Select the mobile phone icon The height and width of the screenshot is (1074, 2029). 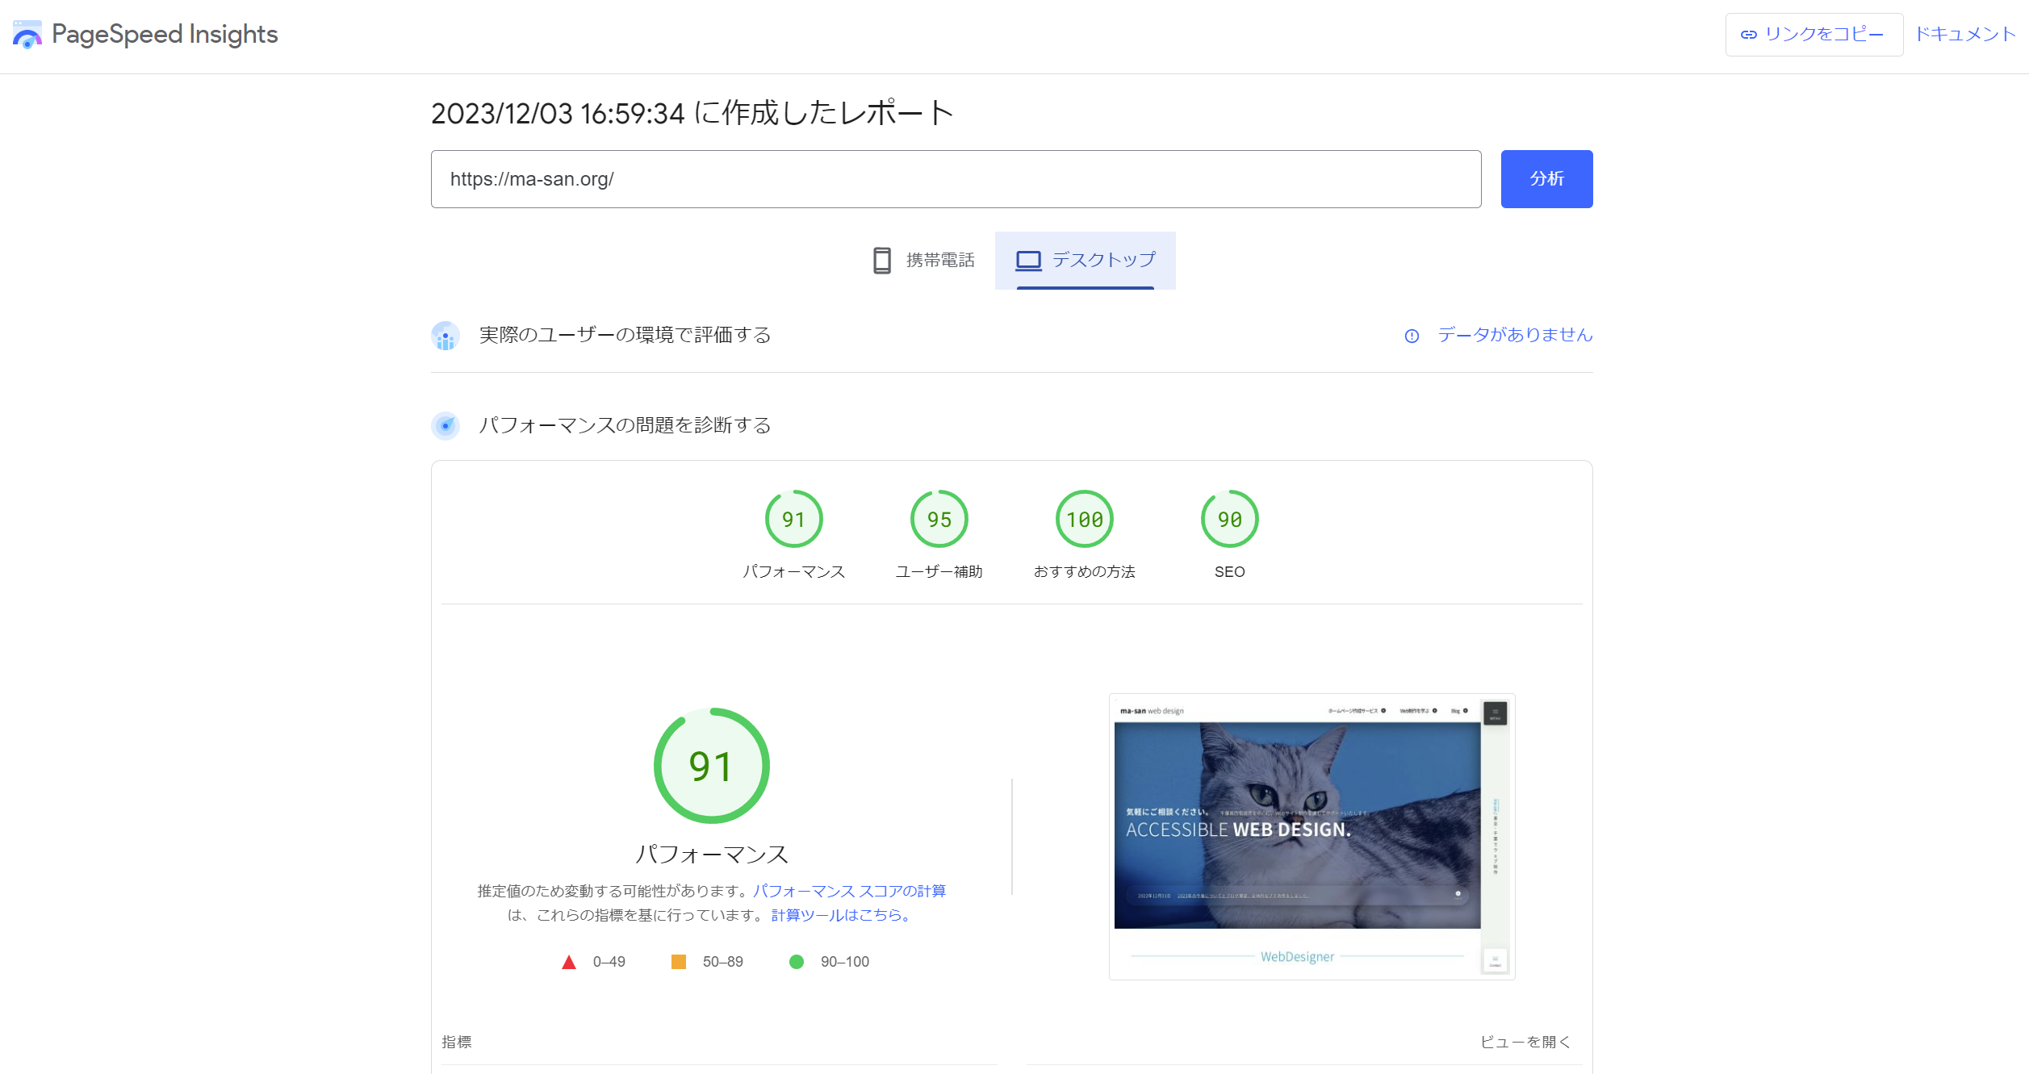coord(882,260)
